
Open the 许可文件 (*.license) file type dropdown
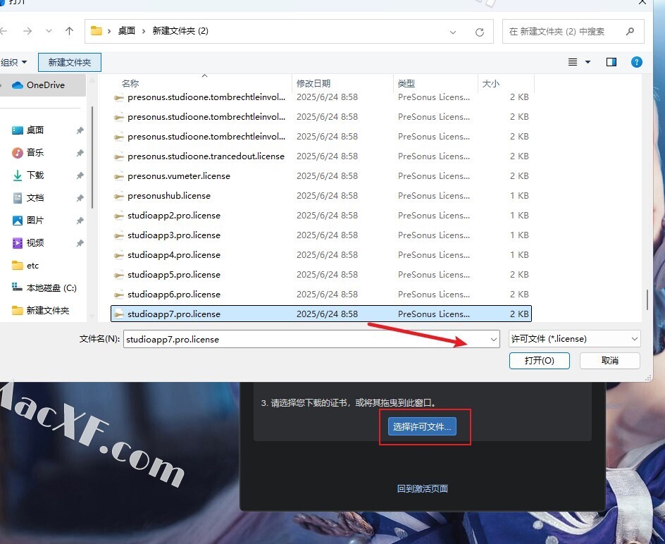pos(575,339)
